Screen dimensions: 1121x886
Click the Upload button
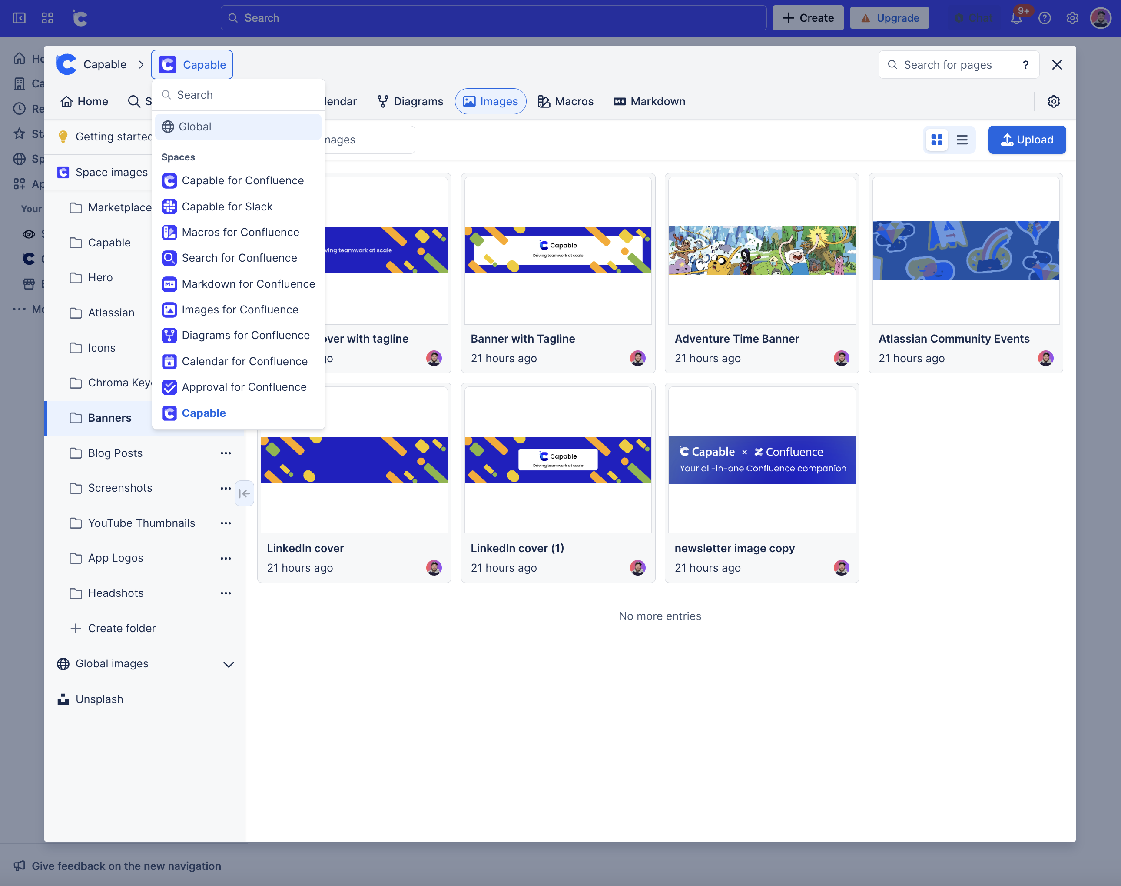click(1027, 140)
